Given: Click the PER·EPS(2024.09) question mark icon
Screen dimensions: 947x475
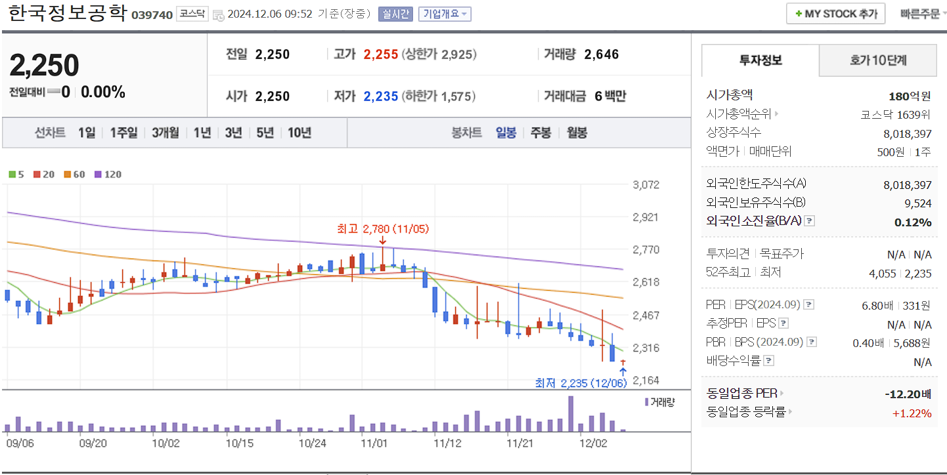Looking at the screenshot, I should click(x=810, y=304).
